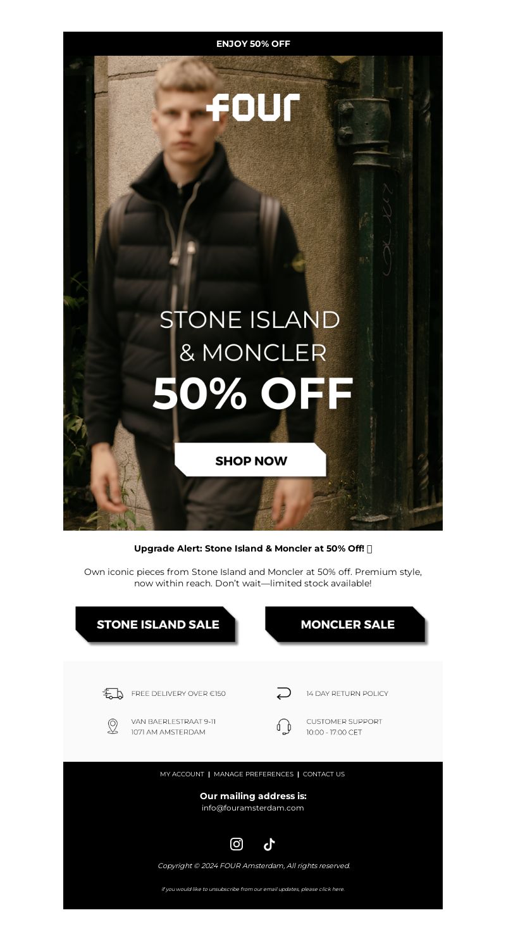Click the 14 DAY RETURN POLICY text
This screenshot has width=506, height=934.
click(x=347, y=693)
